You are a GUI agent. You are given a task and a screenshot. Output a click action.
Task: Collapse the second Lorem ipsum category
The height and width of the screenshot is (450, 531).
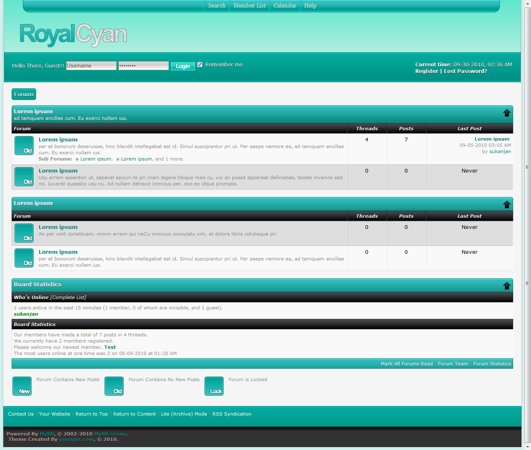tap(507, 204)
